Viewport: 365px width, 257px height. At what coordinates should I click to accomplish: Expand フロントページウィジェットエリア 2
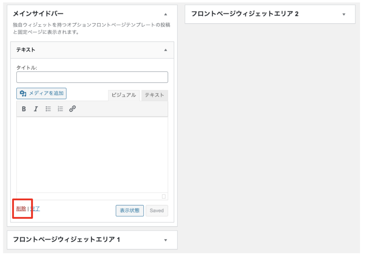(344, 14)
